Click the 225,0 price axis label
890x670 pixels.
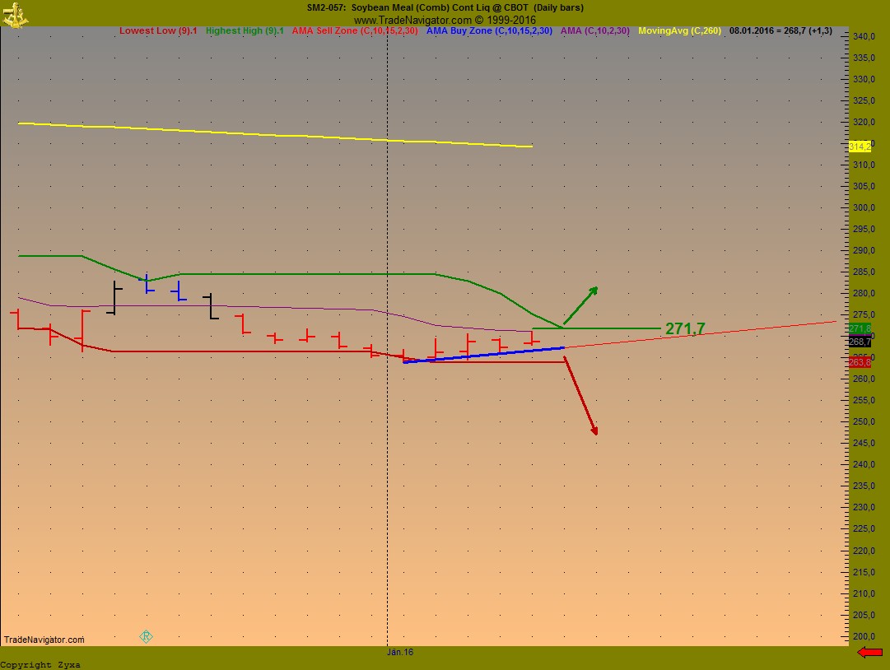(x=864, y=528)
